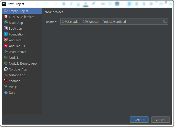Click the Empty Project globe icon
The height and width of the screenshot is (127, 174).
[6, 11]
